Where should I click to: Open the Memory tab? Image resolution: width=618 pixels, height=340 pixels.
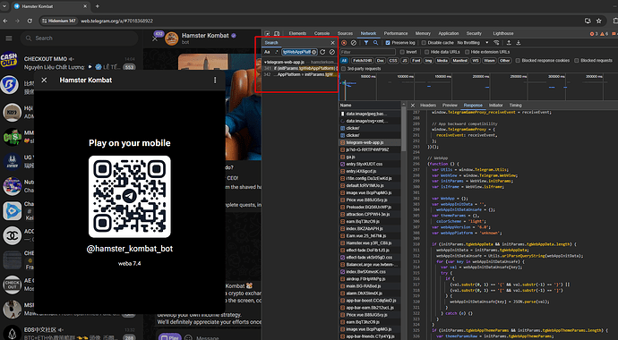click(423, 34)
